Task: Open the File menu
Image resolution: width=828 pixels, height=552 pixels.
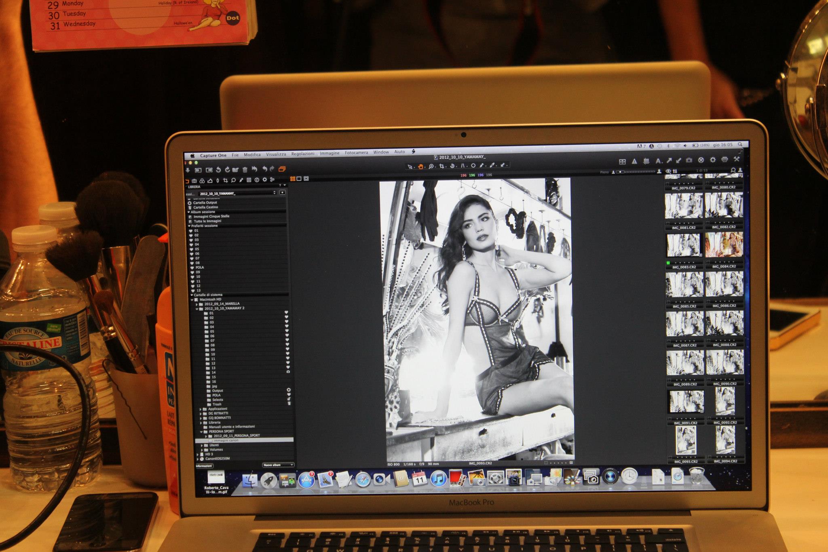Action: [235, 155]
